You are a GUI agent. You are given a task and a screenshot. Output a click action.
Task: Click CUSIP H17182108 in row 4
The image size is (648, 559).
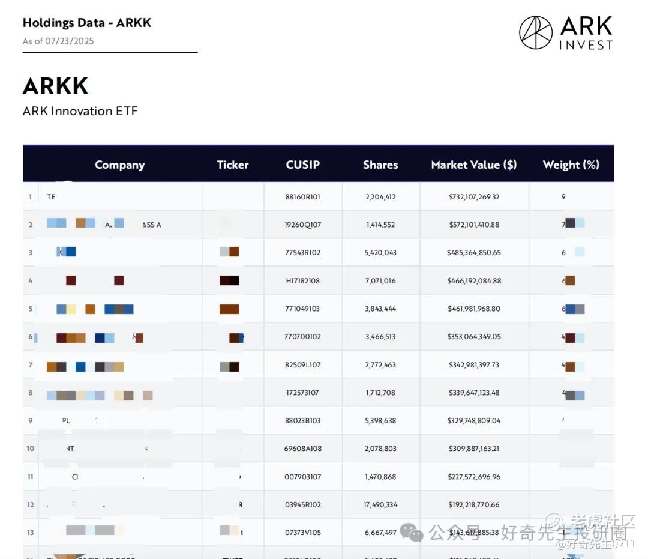coord(303,280)
